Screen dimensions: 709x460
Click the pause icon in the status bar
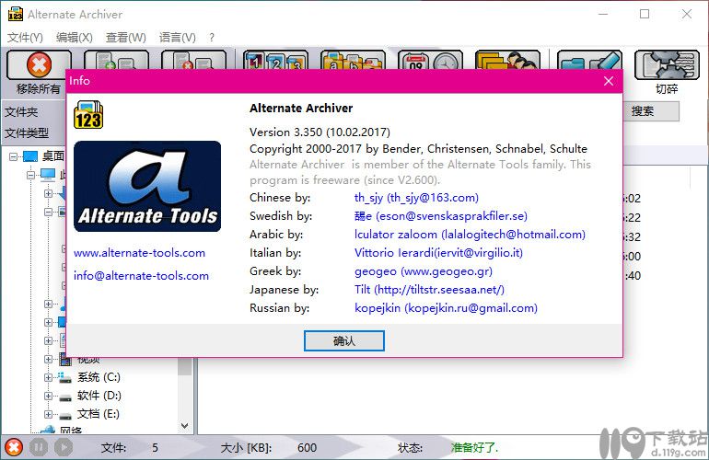coord(39,447)
